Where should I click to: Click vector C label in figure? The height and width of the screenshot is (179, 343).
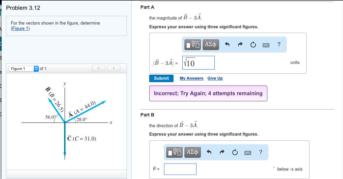click(82, 138)
